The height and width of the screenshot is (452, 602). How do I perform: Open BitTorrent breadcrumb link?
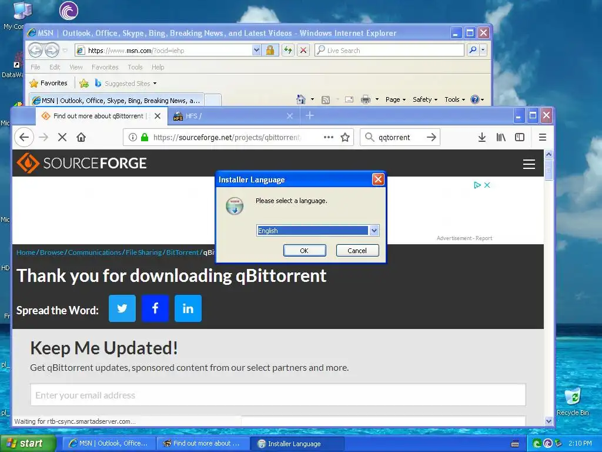[182, 252]
